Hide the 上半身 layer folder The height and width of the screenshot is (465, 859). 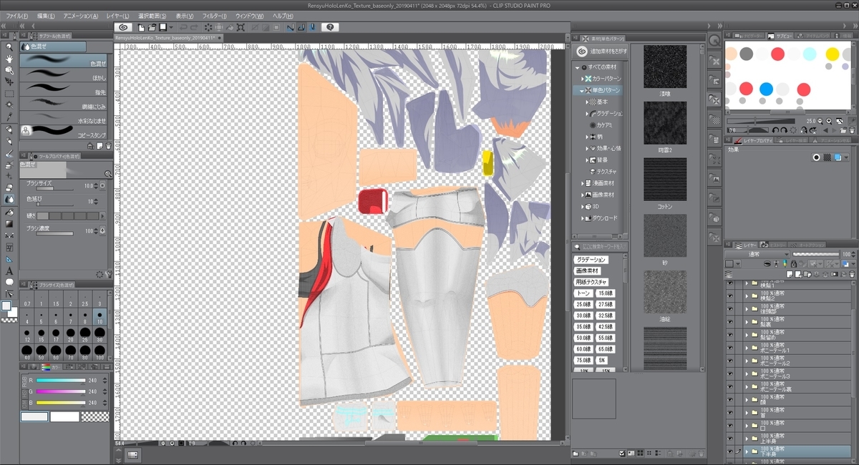[729, 439]
